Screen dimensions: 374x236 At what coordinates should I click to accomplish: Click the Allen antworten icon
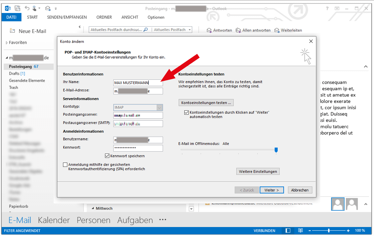click(238, 30)
